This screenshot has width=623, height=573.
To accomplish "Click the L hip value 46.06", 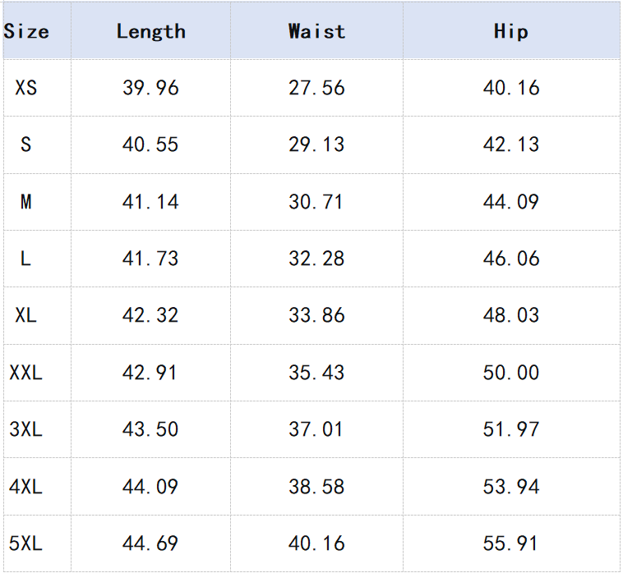I will [510, 259].
